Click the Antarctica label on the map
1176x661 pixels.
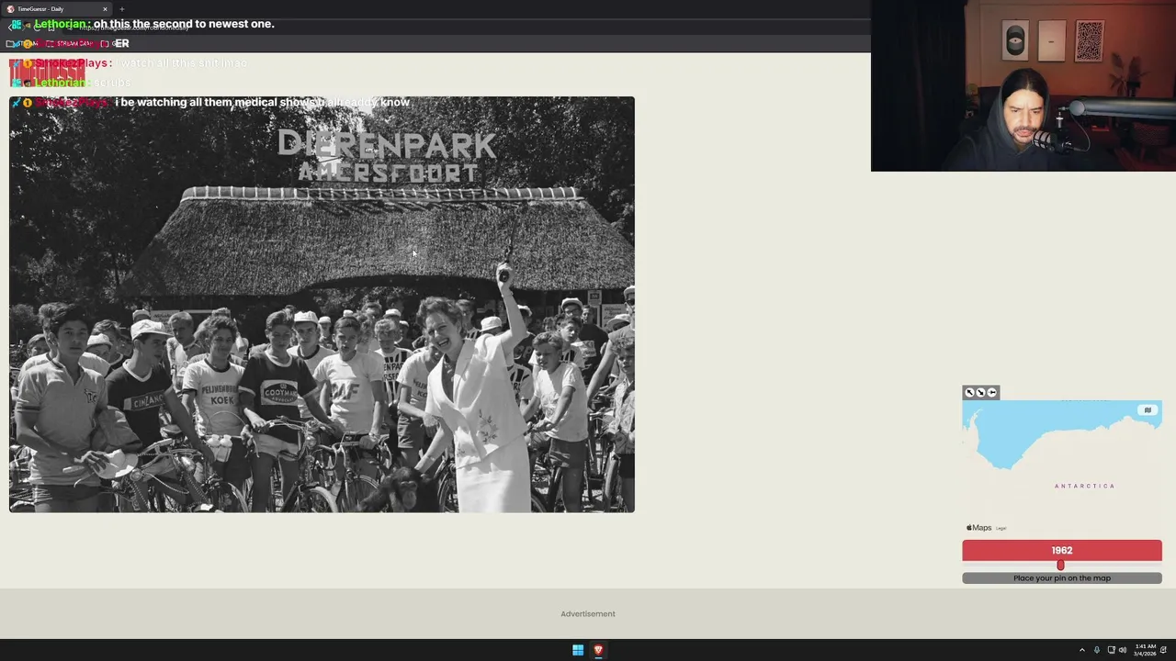(1085, 486)
